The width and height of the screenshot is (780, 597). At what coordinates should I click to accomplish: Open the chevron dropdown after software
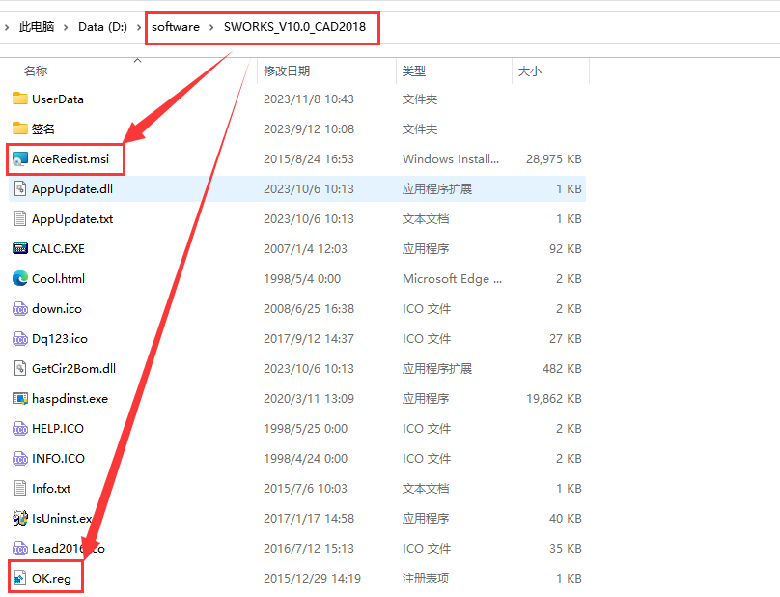[x=211, y=27]
